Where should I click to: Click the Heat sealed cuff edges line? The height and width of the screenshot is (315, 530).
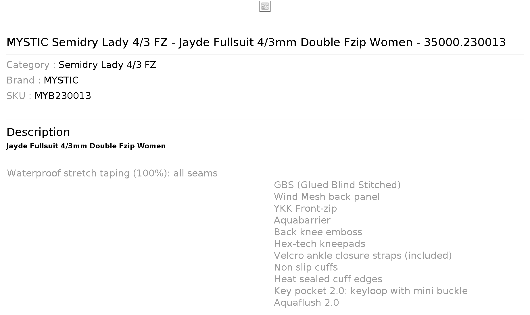pyautogui.click(x=328, y=279)
